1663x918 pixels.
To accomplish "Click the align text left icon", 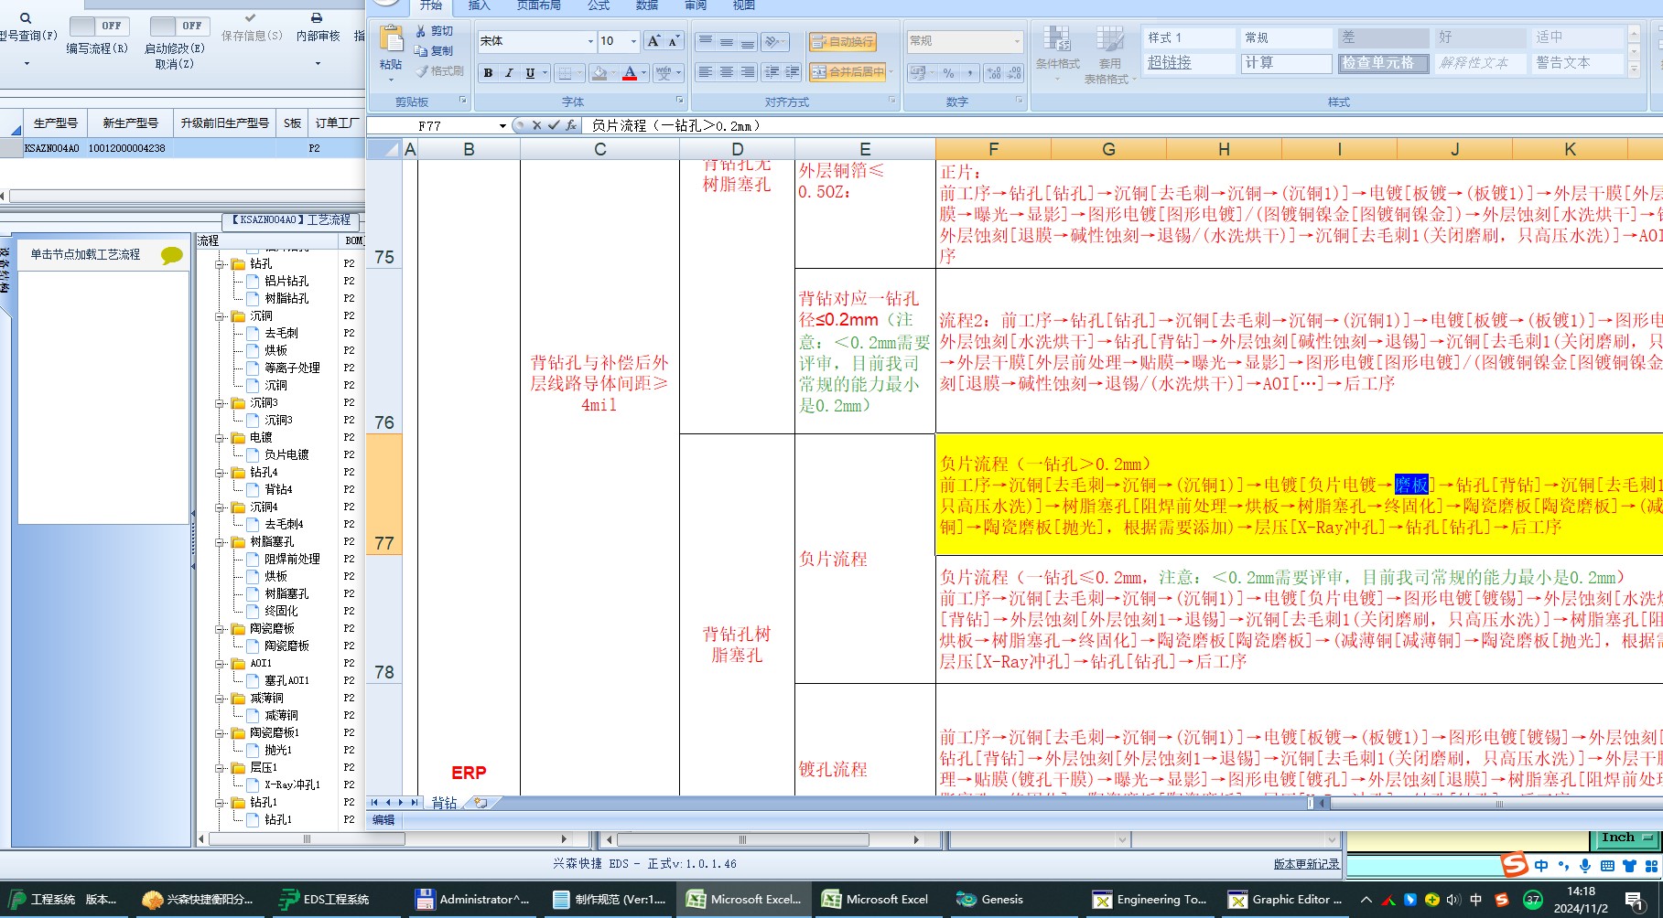I will pos(705,72).
